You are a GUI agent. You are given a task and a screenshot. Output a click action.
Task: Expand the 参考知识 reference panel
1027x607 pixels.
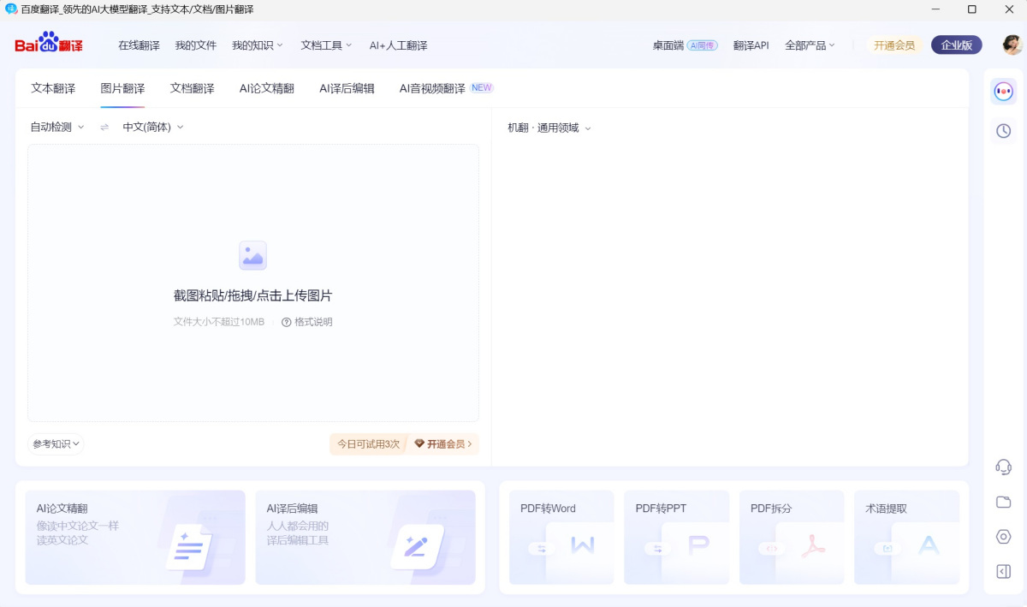tap(55, 443)
